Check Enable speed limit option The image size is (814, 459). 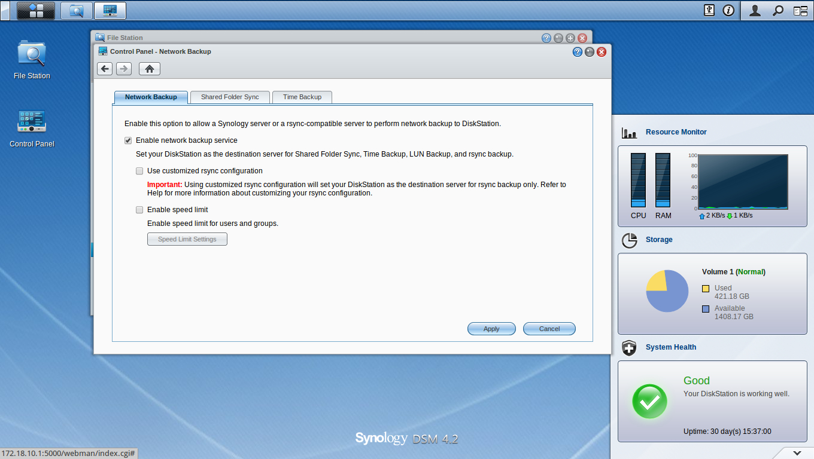click(139, 210)
